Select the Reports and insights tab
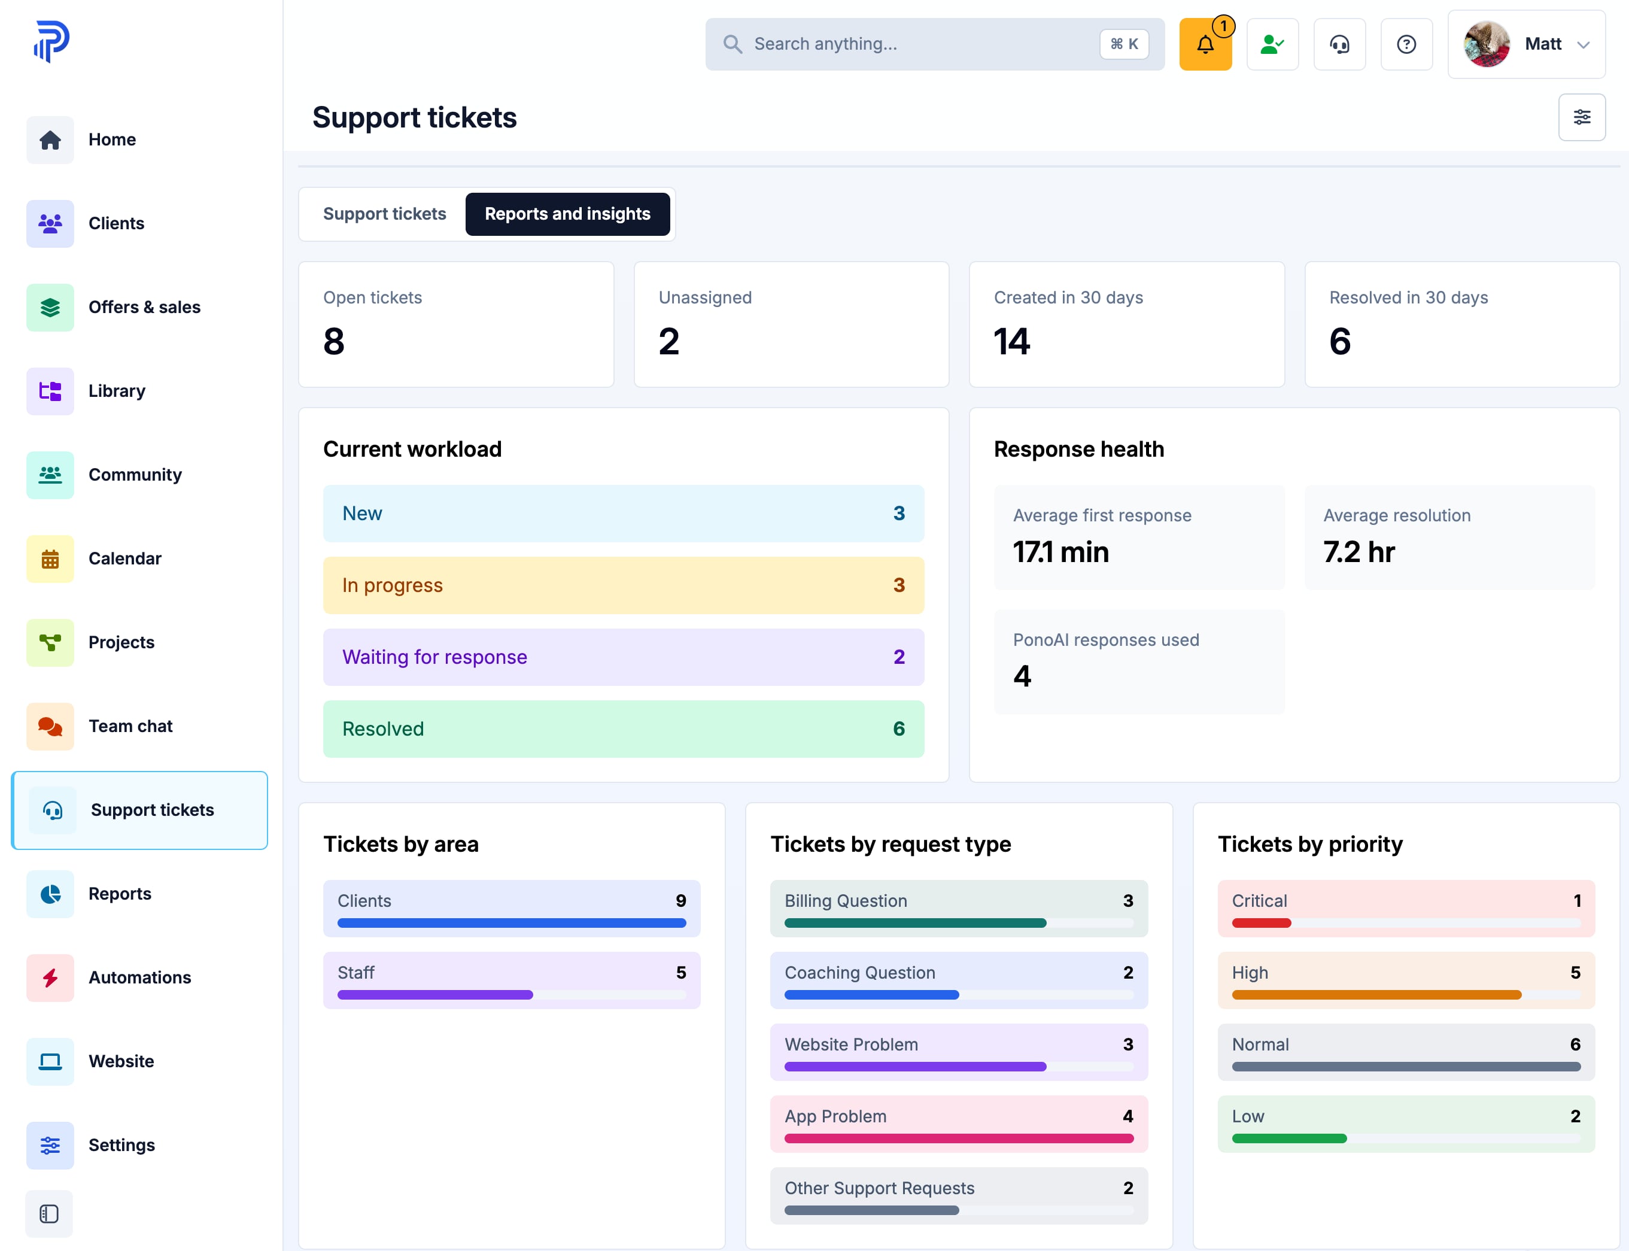The image size is (1629, 1251). pyautogui.click(x=567, y=214)
